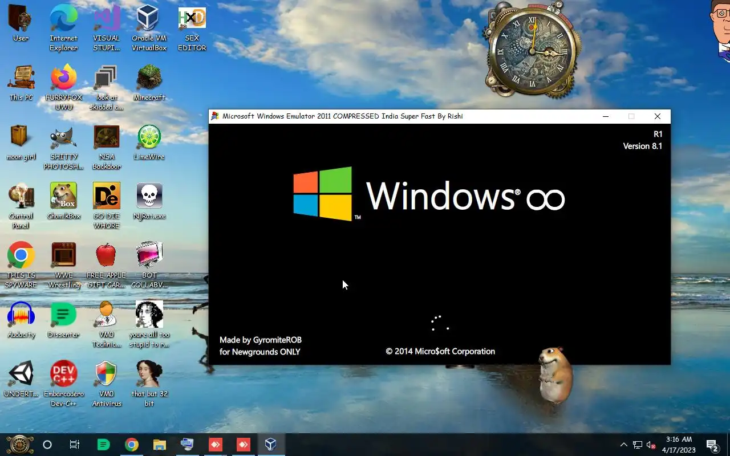Open the Action Center notifications
This screenshot has height=456, width=730.
click(x=712, y=445)
